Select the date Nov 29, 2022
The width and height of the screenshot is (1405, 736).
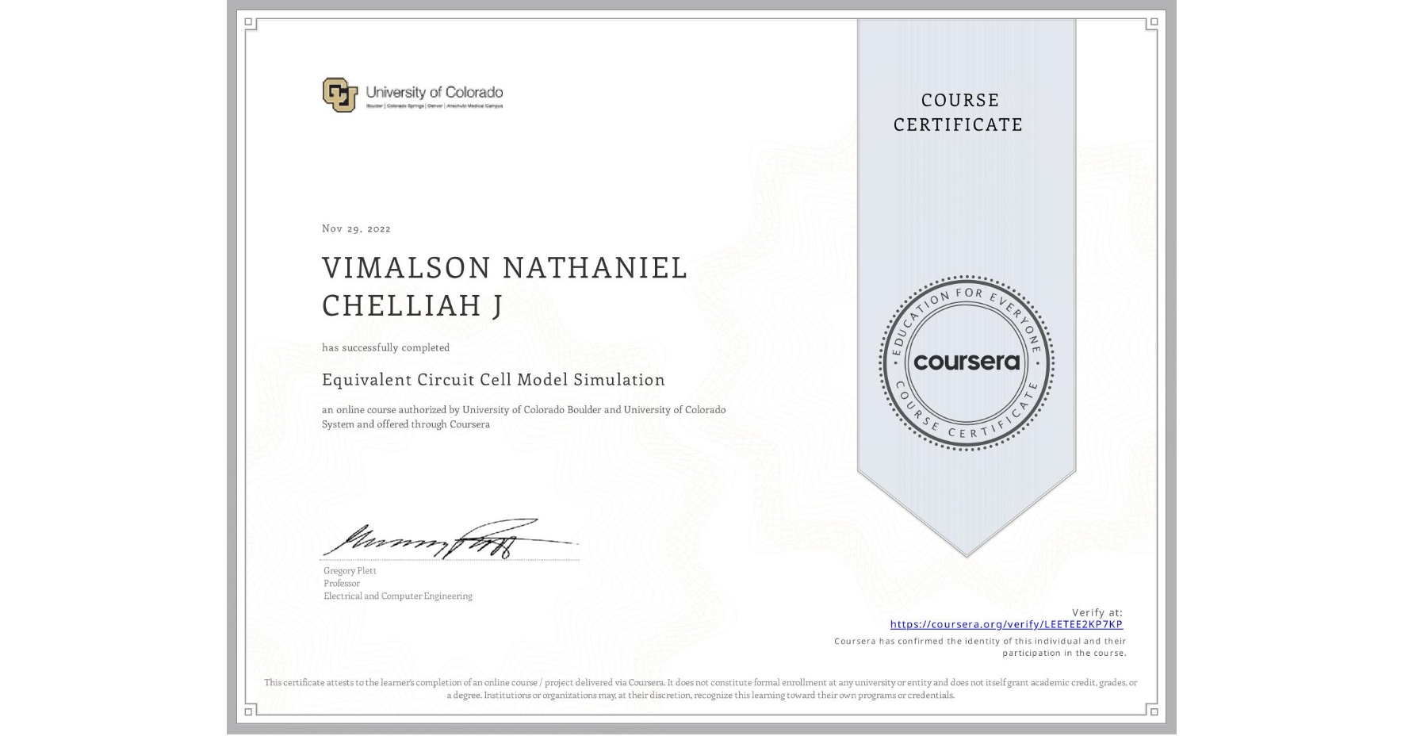point(356,228)
